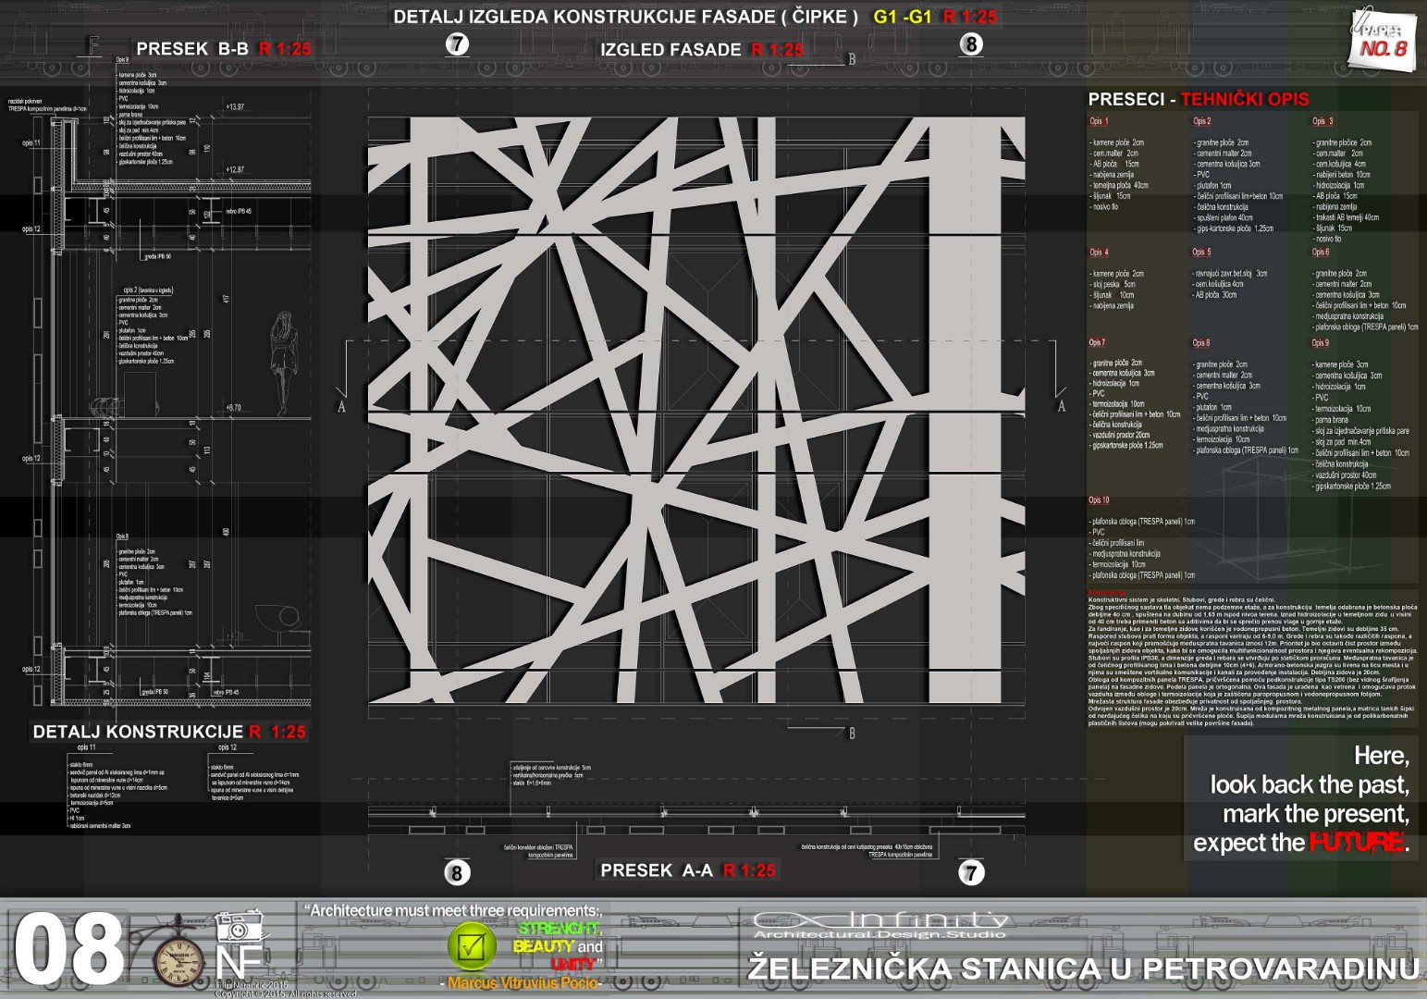This screenshot has width=1427, height=999.
Task: Click circled 8 beside IZGLED FASADE title
Action: coord(970,44)
